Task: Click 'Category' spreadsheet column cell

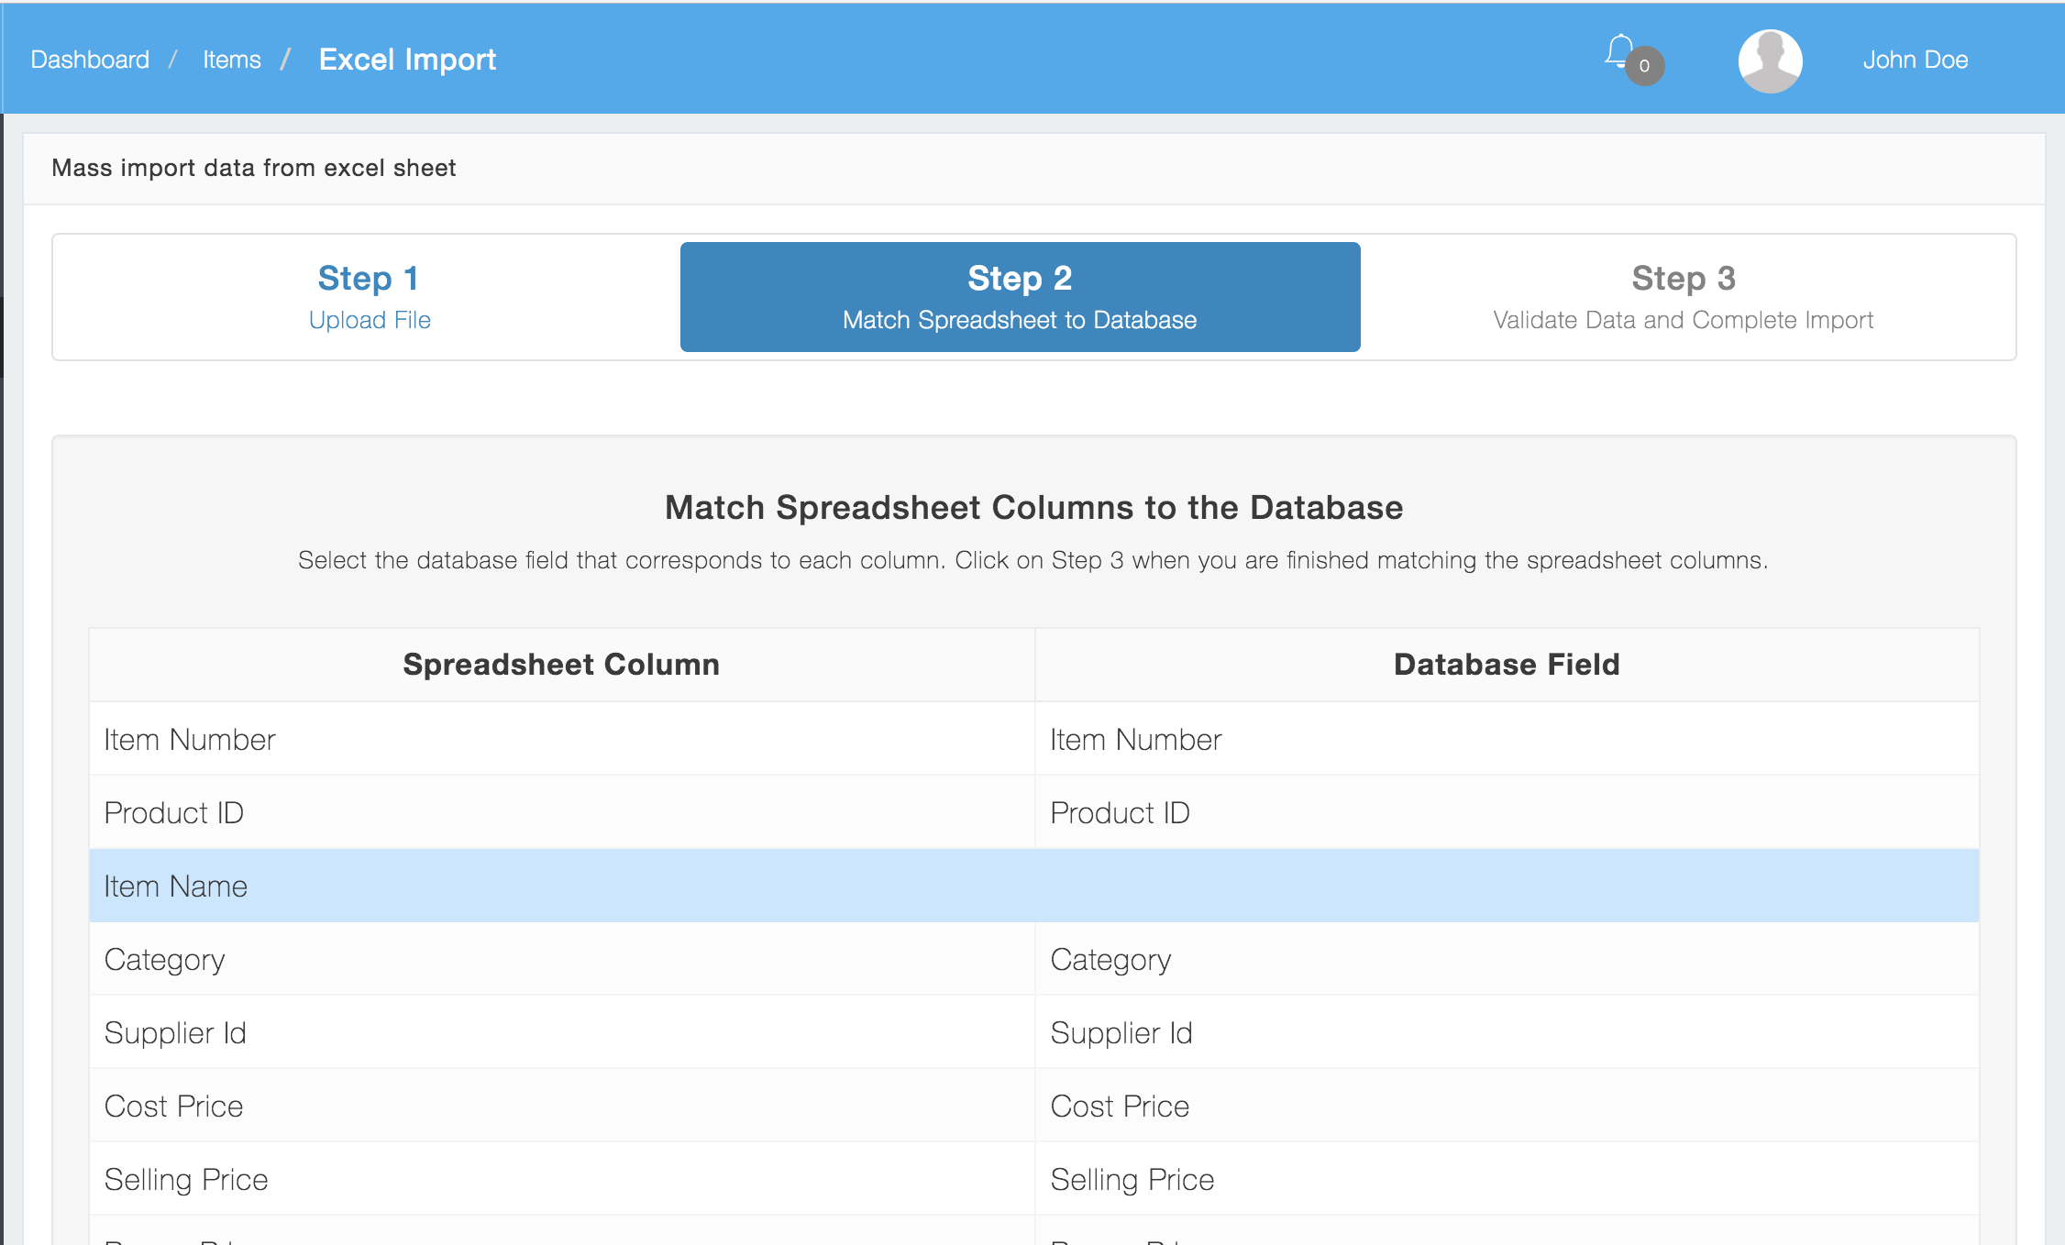Action: pyautogui.click(x=562, y=959)
